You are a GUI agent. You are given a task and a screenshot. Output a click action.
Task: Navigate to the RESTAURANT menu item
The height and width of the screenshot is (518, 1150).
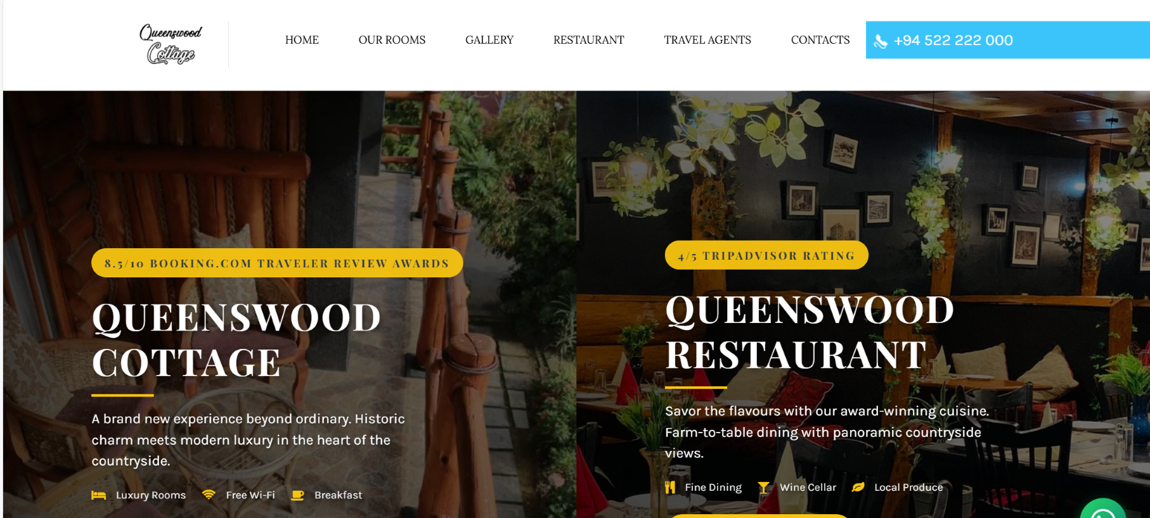[x=588, y=40]
